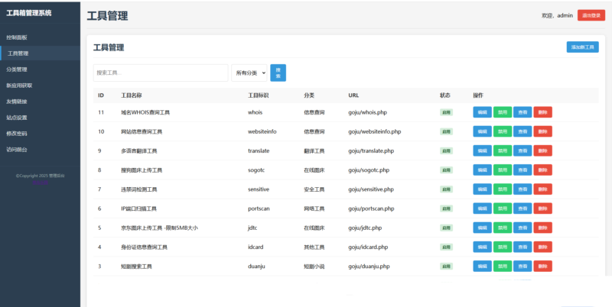Click the 工具名称 column header

[x=131, y=95]
